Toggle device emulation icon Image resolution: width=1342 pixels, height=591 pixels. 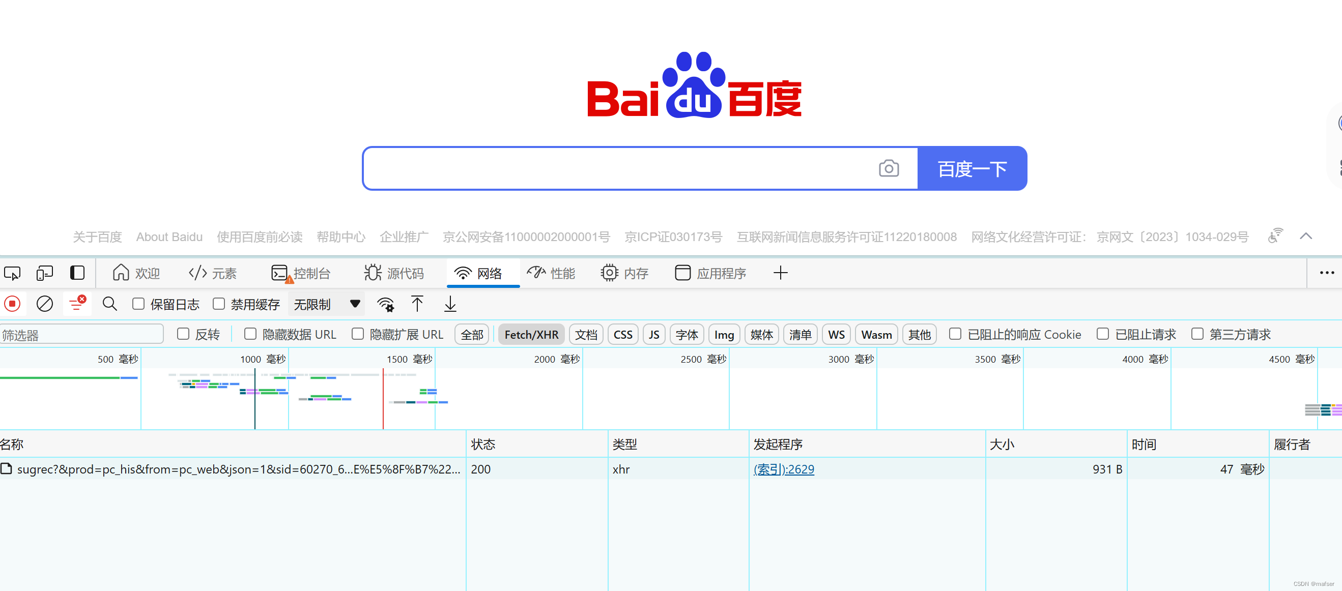(45, 273)
